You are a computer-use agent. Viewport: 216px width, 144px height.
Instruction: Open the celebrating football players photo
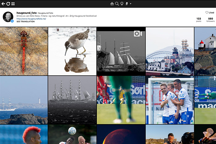pyautogui.click(x=170, y=100)
